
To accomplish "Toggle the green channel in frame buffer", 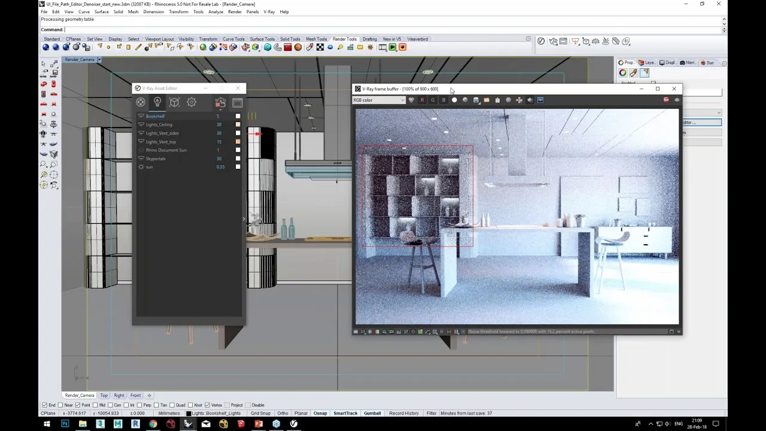I will click(433, 100).
